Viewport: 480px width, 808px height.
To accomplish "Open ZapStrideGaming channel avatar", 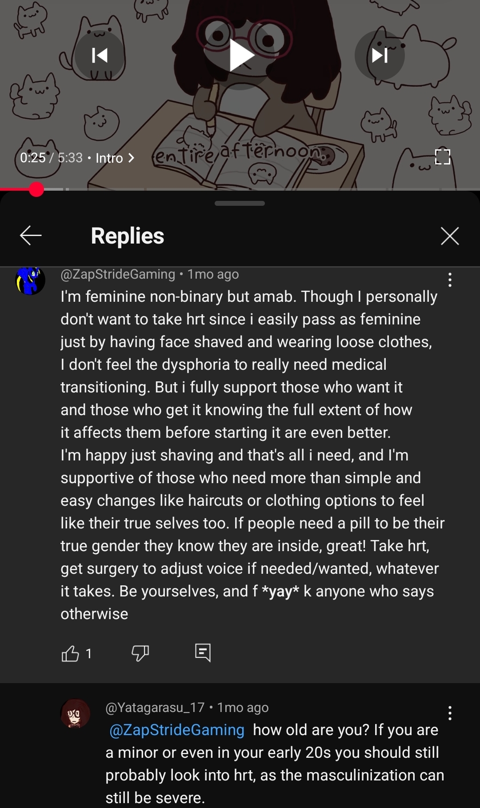I will (x=30, y=280).
